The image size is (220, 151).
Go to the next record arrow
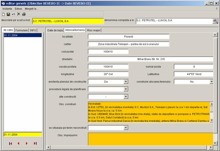coord(27,143)
